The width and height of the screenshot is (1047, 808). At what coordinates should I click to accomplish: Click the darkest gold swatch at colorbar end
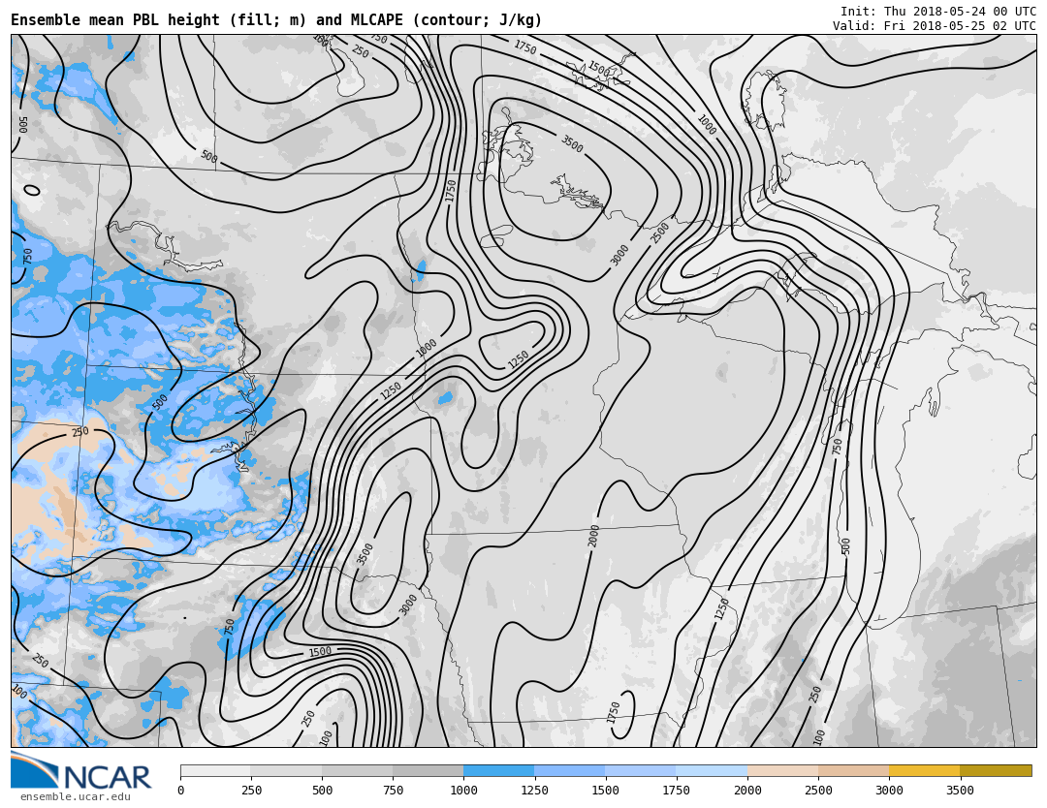click(996, 771)
